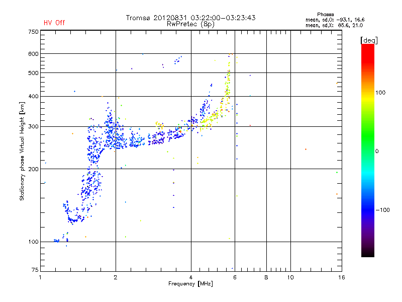402x302 pixels.
Task: Click the colorbar tick label "0"
Action: (x=377, y=152)
